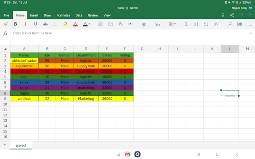
Task: Click the Book (1) - Saved title
Action: pos(127,8)
